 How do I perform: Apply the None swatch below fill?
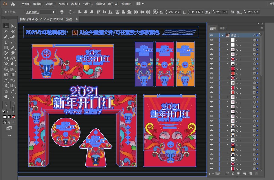(14, 117)
